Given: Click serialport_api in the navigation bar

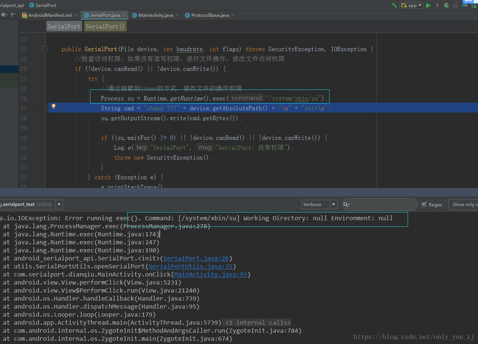Looking at the screenshot, I should [12, 5].
